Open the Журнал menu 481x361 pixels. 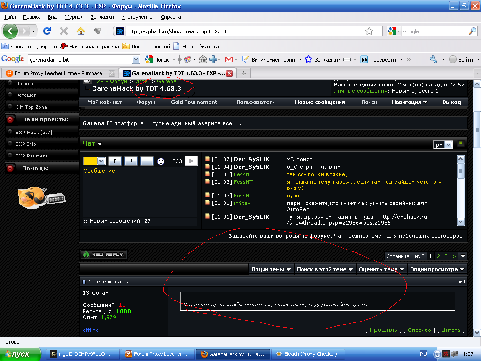coord(74,17)
